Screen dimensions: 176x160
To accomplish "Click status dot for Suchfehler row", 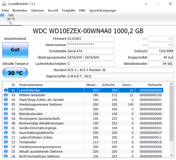I will pyautogui.click(x=6, y=109).
